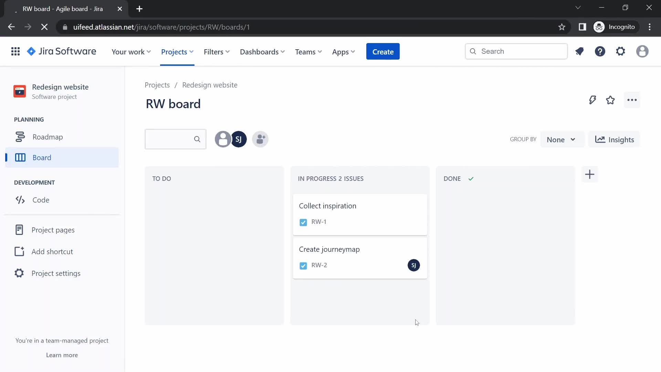Click the Done column checkmark toggle
The width and height of the screenshot is (661, 372).
[471, 178]
